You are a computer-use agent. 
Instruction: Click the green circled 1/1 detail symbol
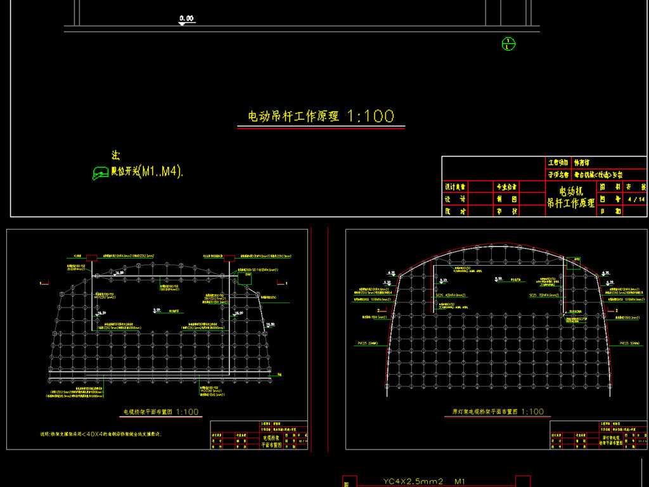click(507, 45)
